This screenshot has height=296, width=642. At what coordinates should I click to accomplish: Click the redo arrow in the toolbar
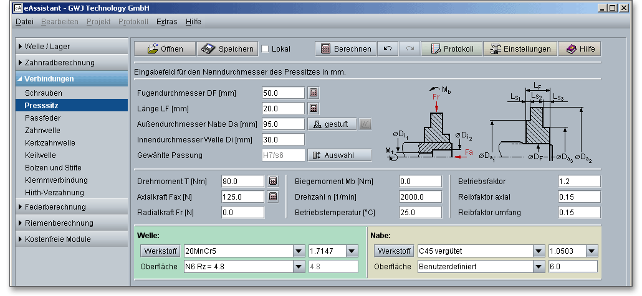(410, 49)
